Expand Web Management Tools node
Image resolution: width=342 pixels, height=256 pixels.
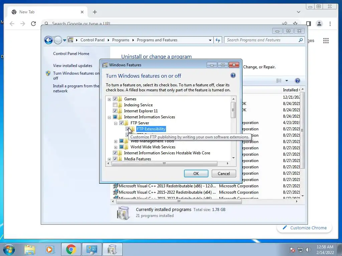click(x=116, y=141)
